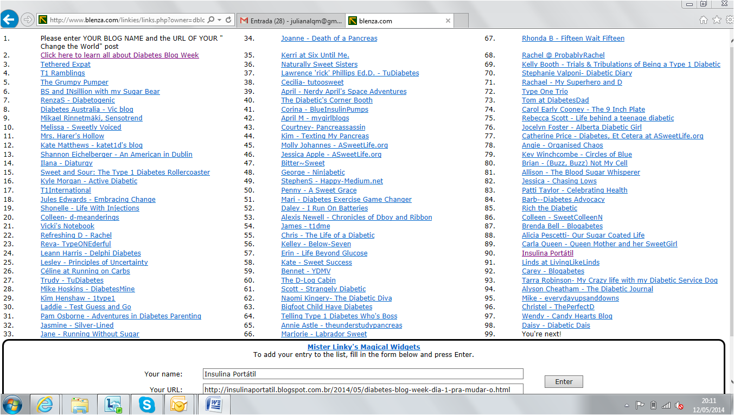Open a new blank tab
This screenshot has width=734, height=415.
(x=461, y=21)
